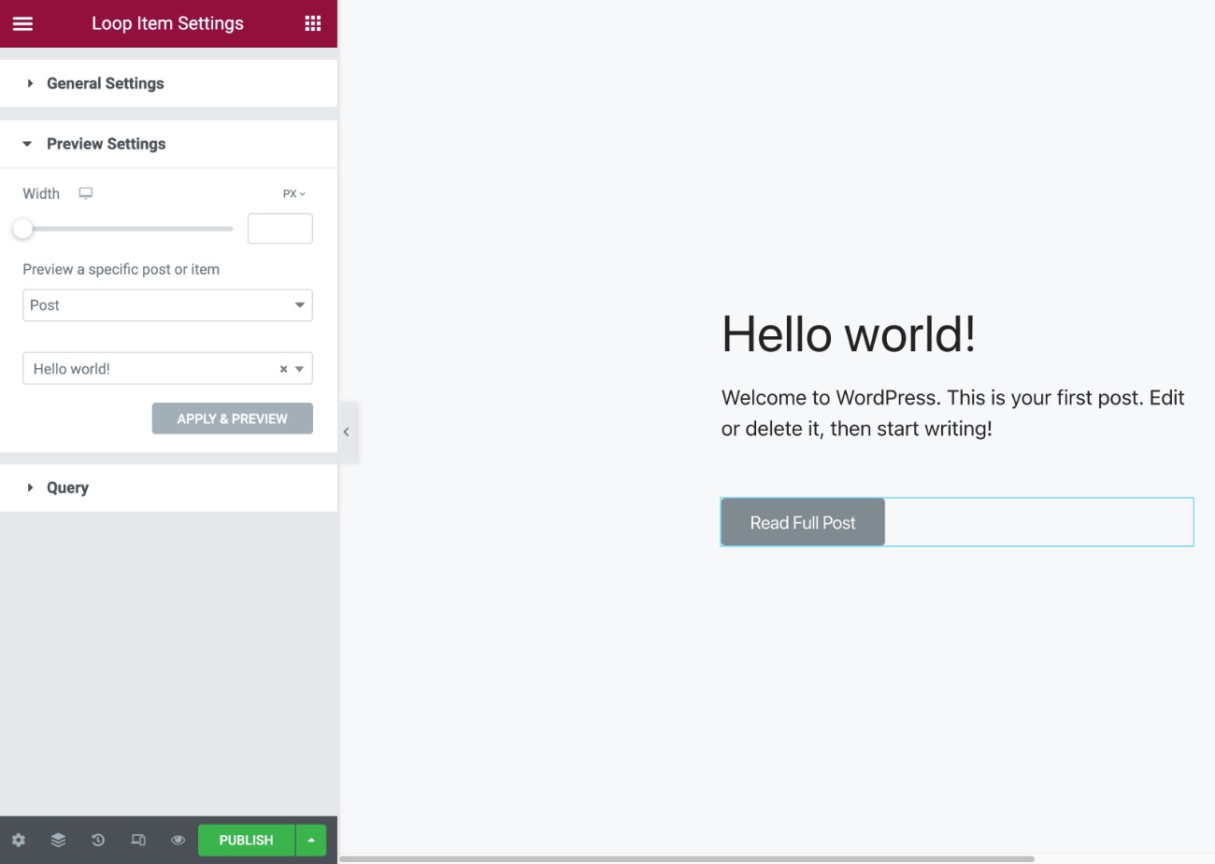Click the green Publish button
The height and width of the screenshot is (864, 1215).
coord(246,840)
